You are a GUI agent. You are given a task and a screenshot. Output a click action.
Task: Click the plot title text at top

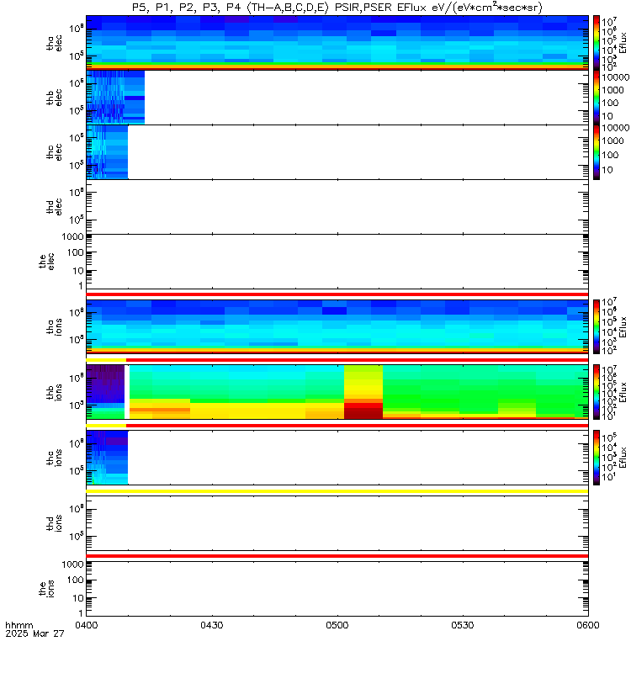(337, 8)
